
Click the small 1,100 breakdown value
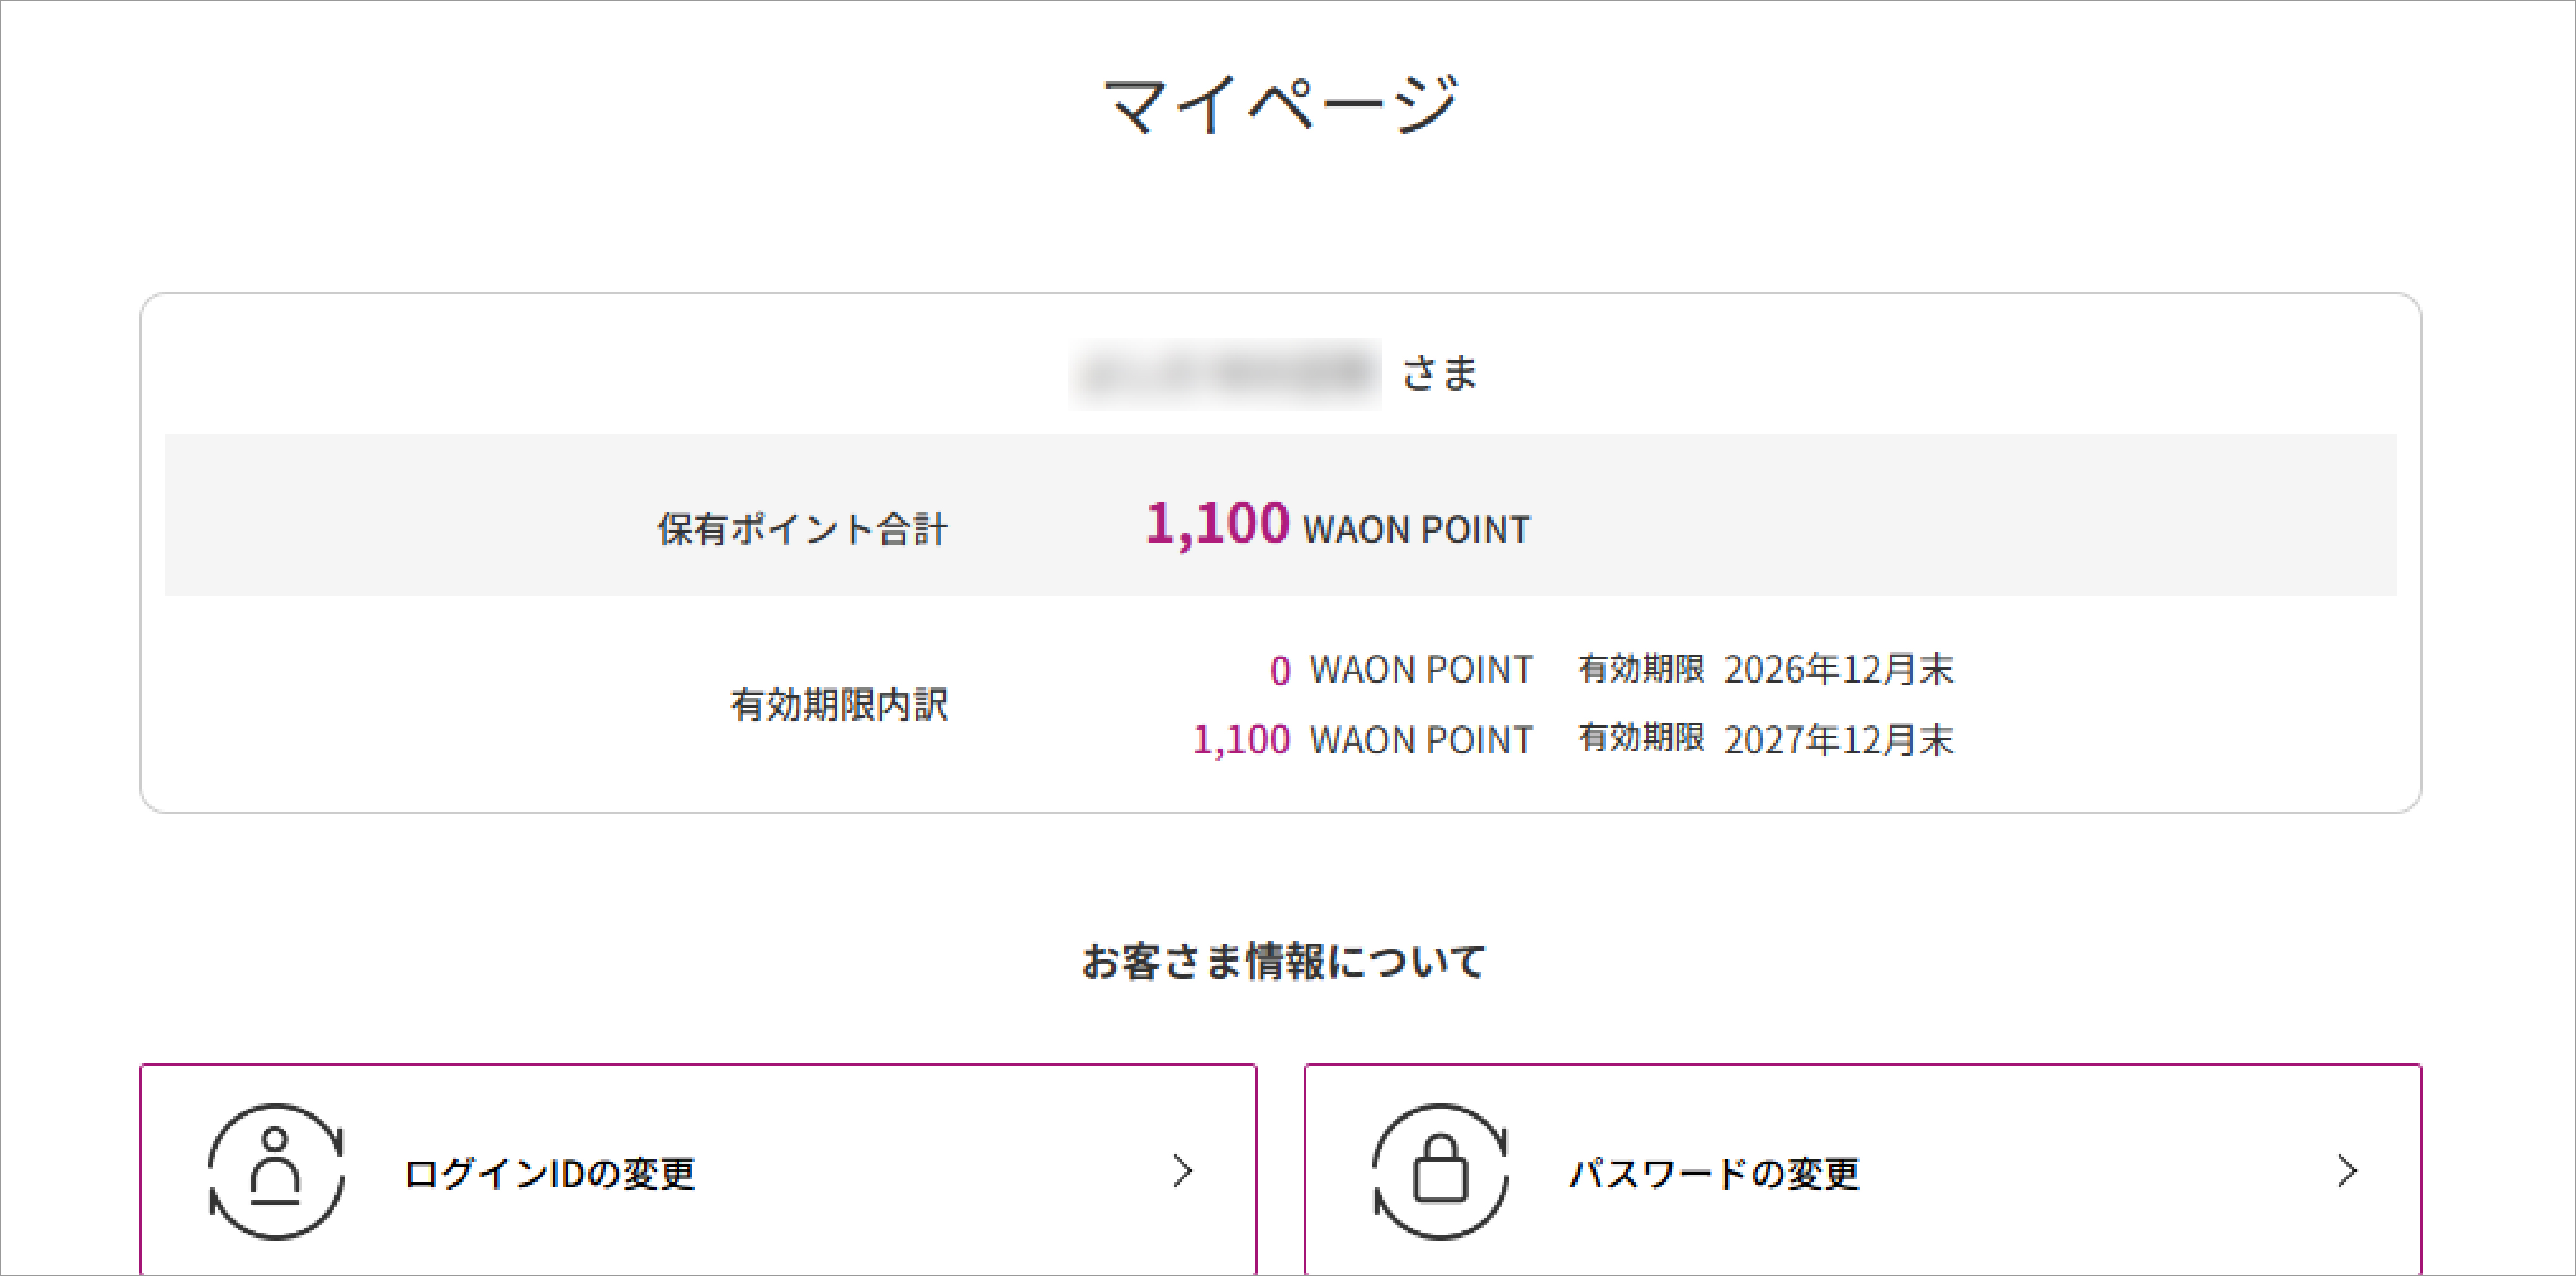[x=1241, y=740]
